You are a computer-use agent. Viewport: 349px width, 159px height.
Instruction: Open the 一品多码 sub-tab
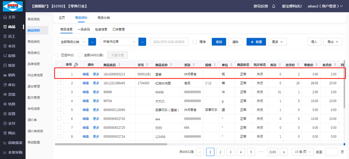(84, 29)
